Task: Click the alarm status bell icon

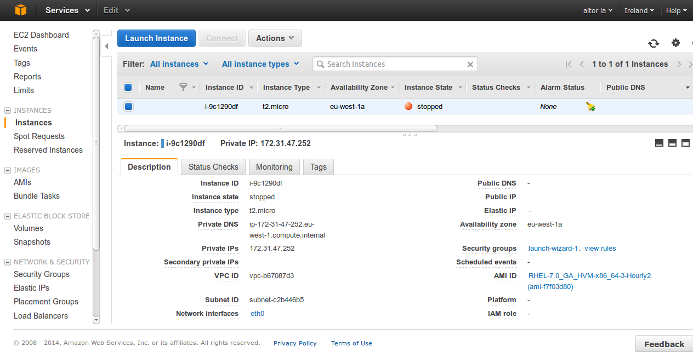Action: [x=590, y=107]
